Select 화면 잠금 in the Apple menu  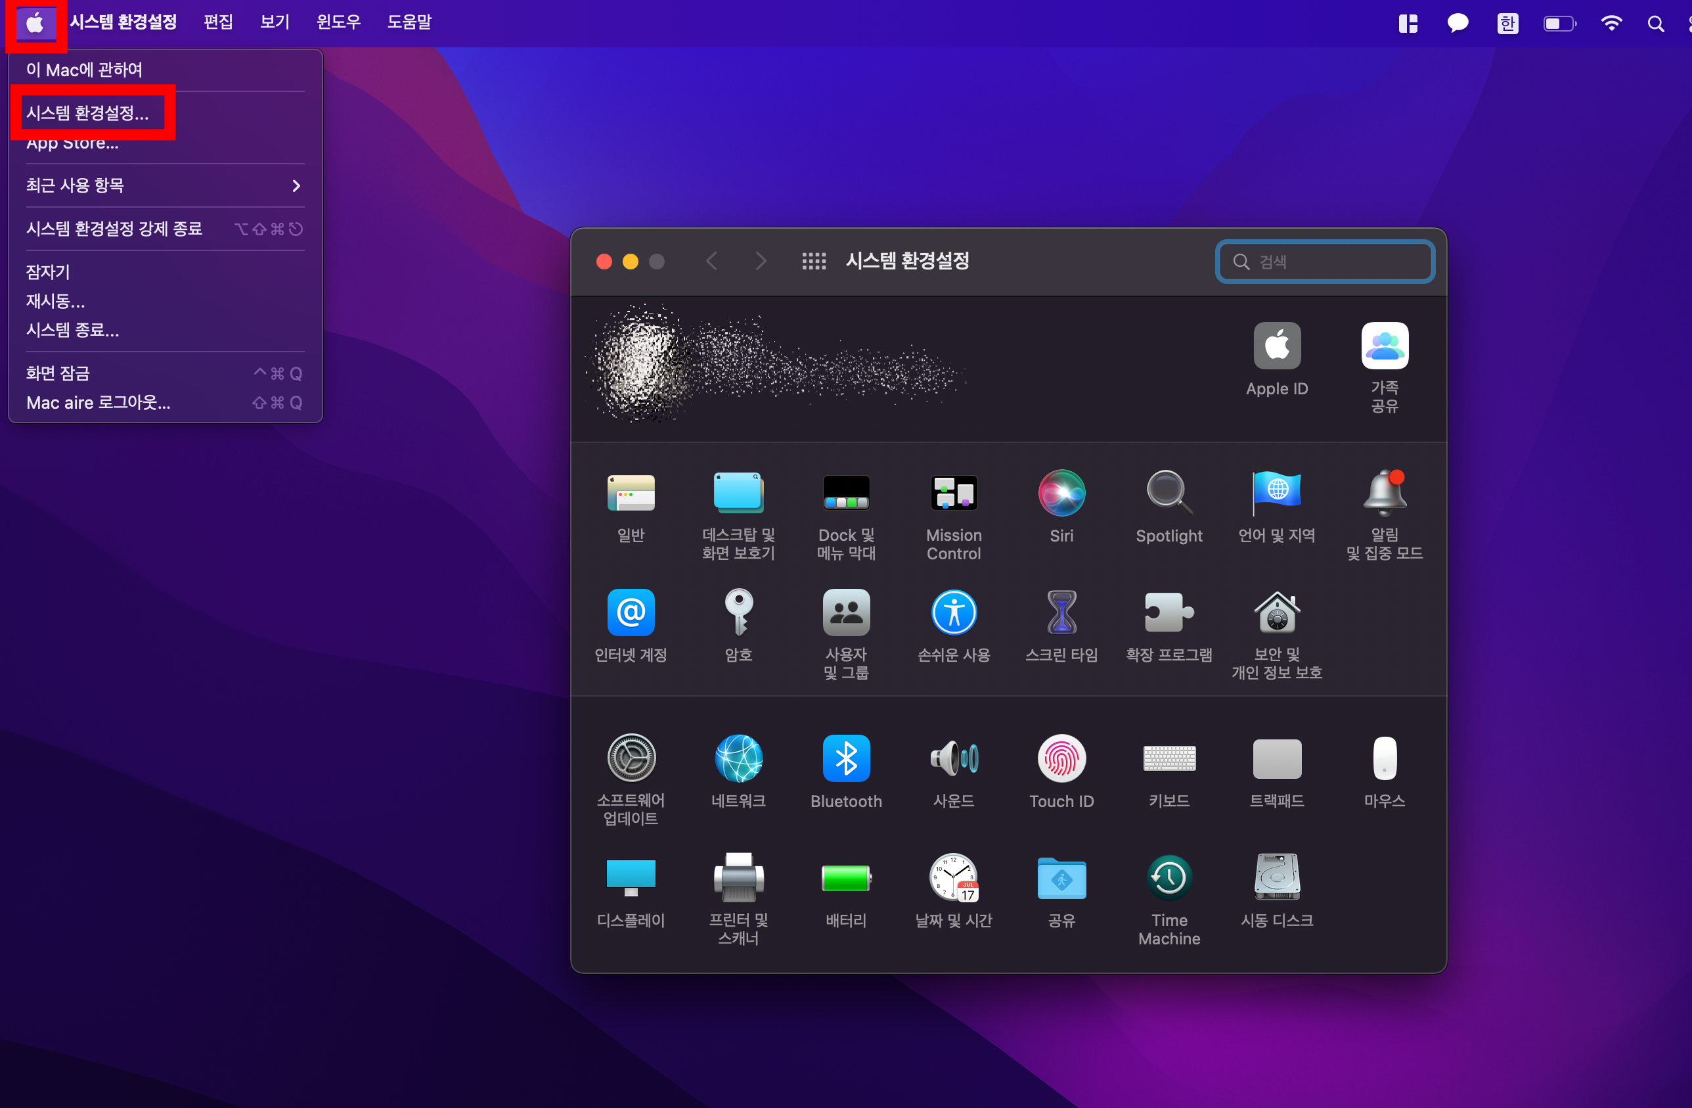point(58,373)
